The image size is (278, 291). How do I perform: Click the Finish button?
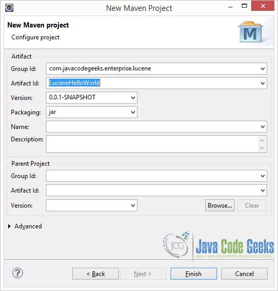pos(194,274)
